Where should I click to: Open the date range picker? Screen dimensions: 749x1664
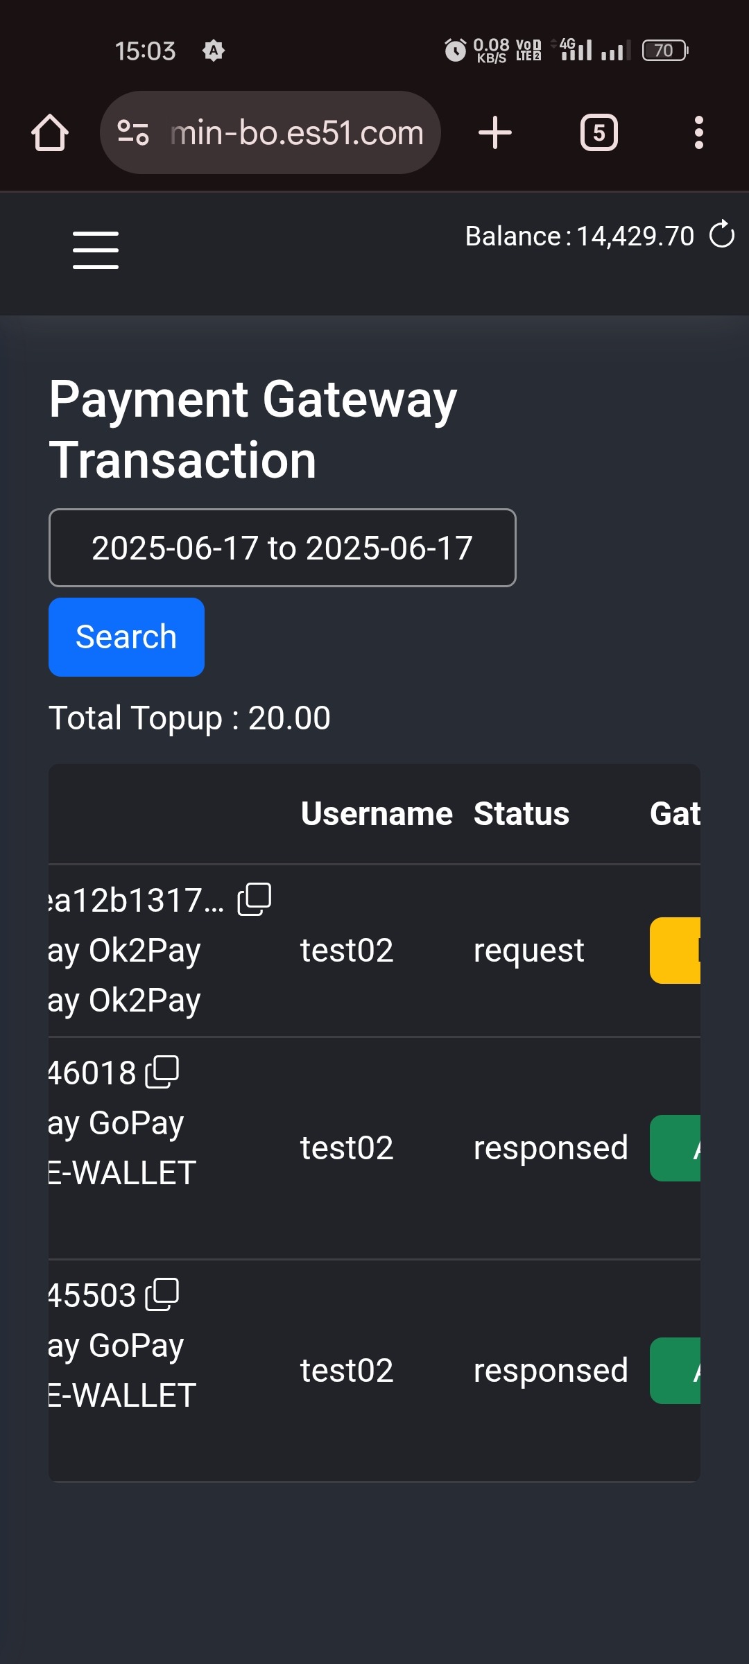click(x=282, y=548)
